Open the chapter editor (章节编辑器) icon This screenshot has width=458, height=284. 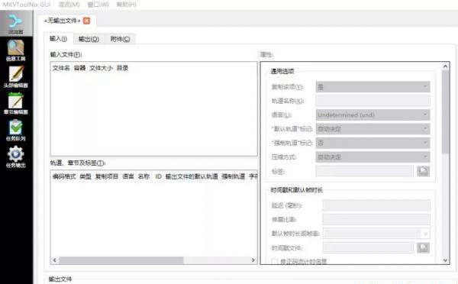pyautogui.click(x=16, y=103)
